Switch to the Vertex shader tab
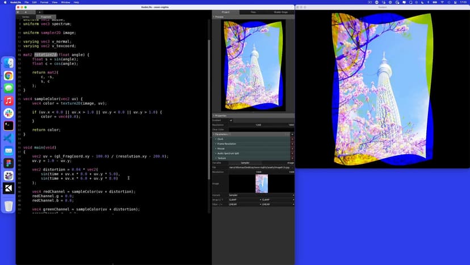The image size is (470, 265). (26, 17)
